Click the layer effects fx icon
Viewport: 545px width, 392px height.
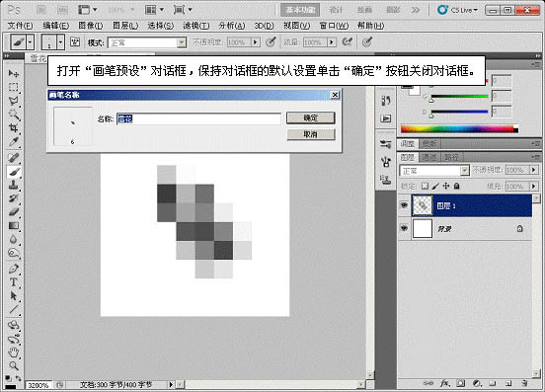[444, 383]
